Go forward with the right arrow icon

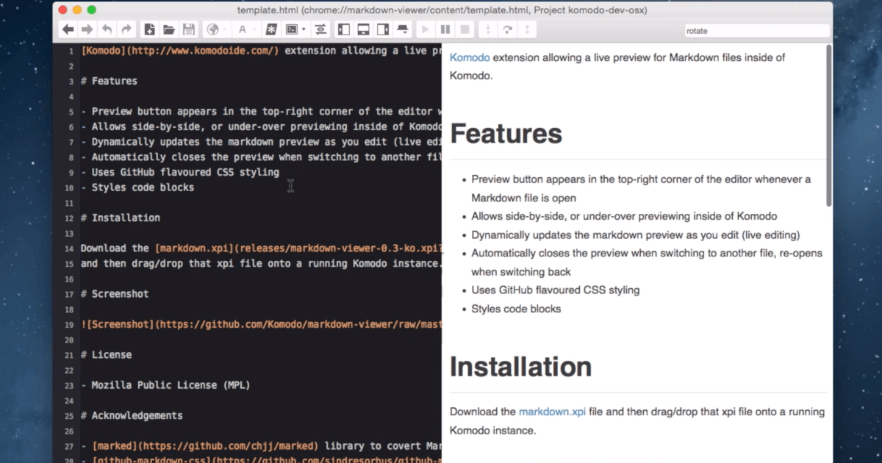click(x=87, y=29)
